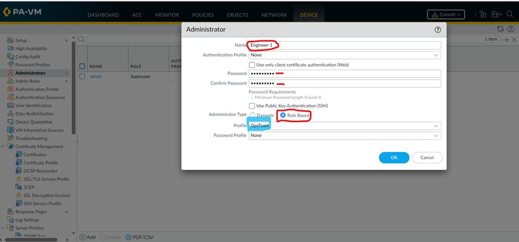Click the Device Quarantine icon
This screenshot has height=242, width=519.
[x=10, y=122]
